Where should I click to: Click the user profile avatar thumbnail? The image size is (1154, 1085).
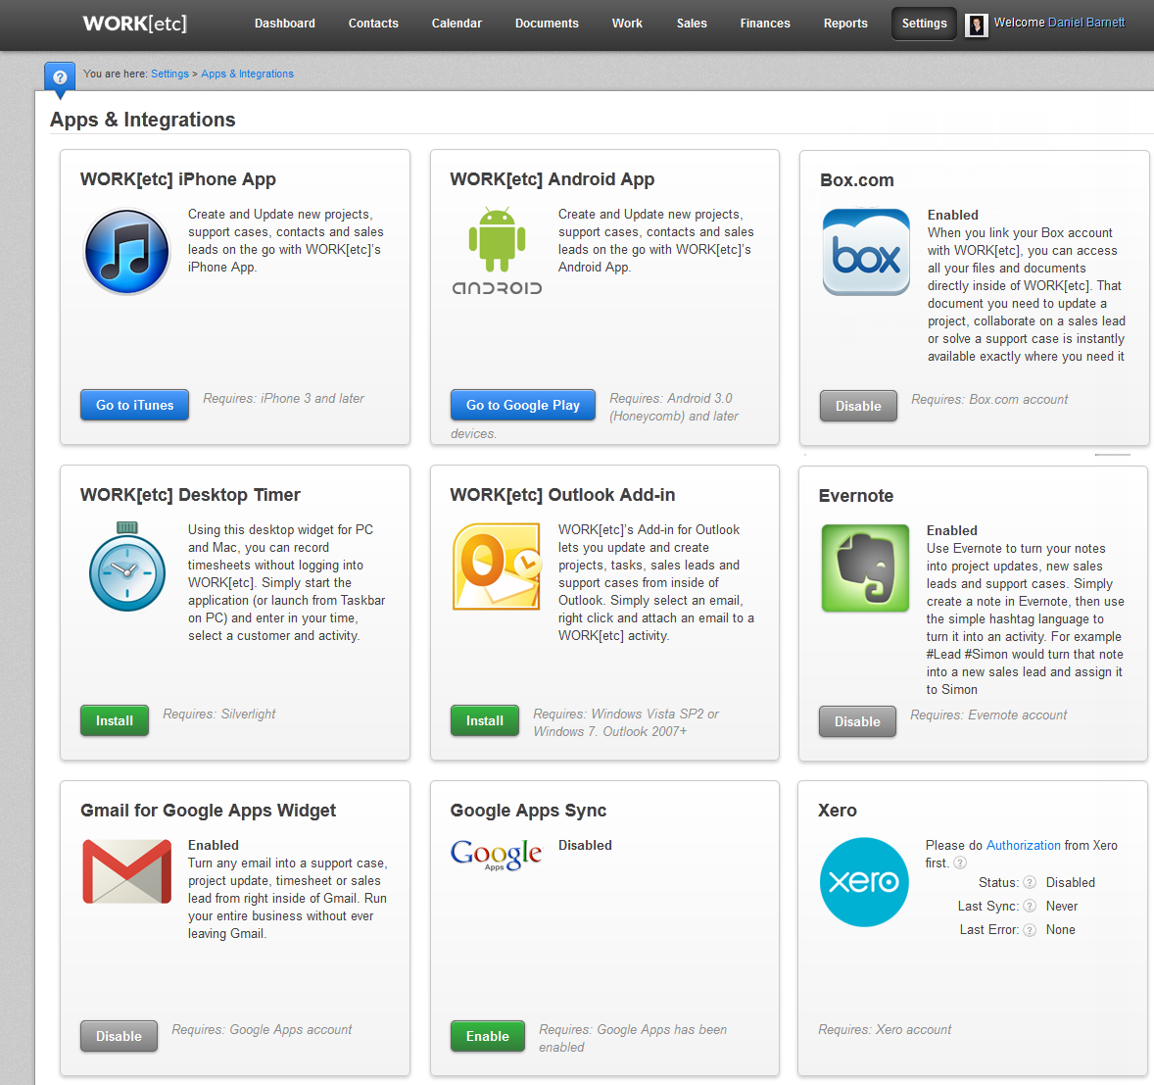click(977, 25)
